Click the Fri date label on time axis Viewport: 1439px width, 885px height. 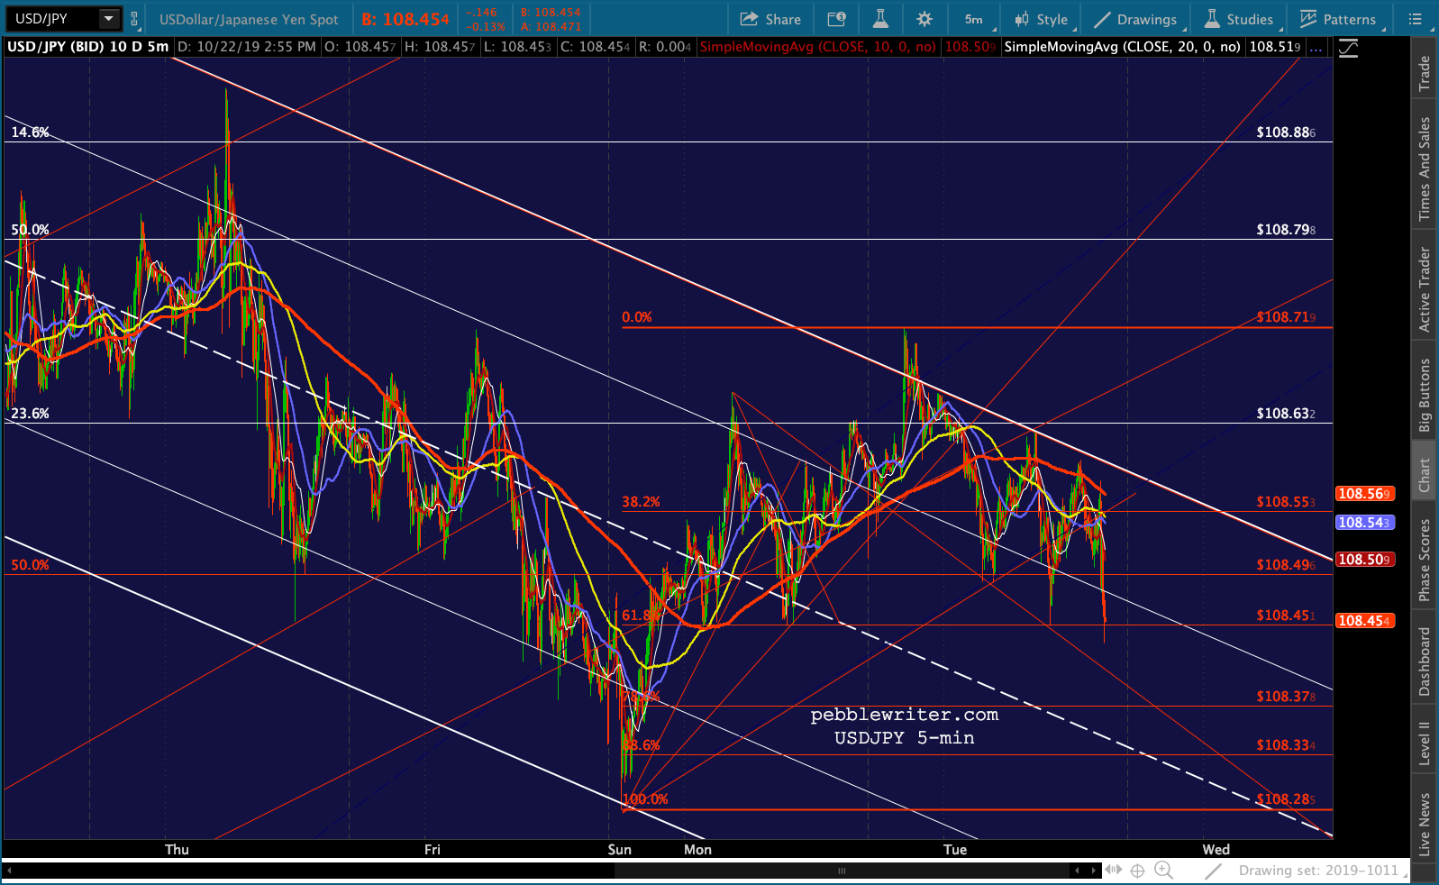[x=433, y=849]
